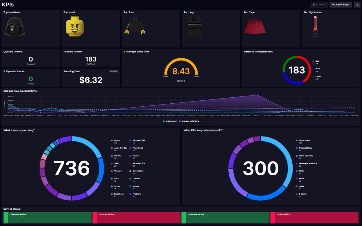Click the What KPIs are you interested in title
Screen dimensions: 362x226
203,130
